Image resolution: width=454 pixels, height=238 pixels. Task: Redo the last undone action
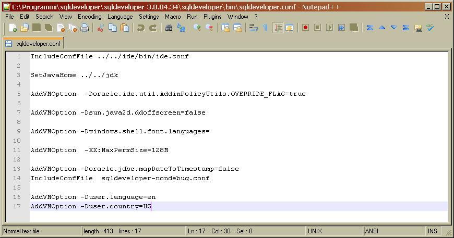coord(153,28)
